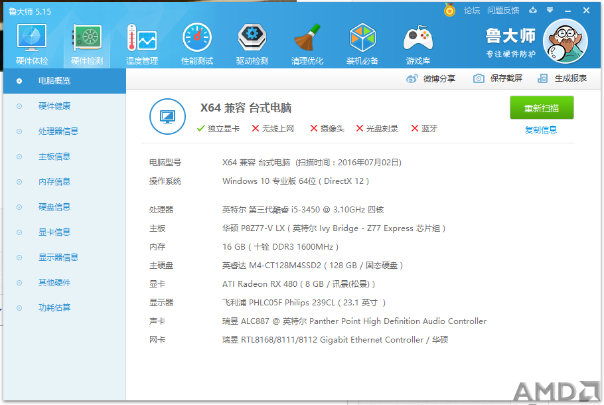Viewport: 604px width, 405px height.
Task: Click graphics value ATI Radeon RX 480
Action: tap(299, 284)
